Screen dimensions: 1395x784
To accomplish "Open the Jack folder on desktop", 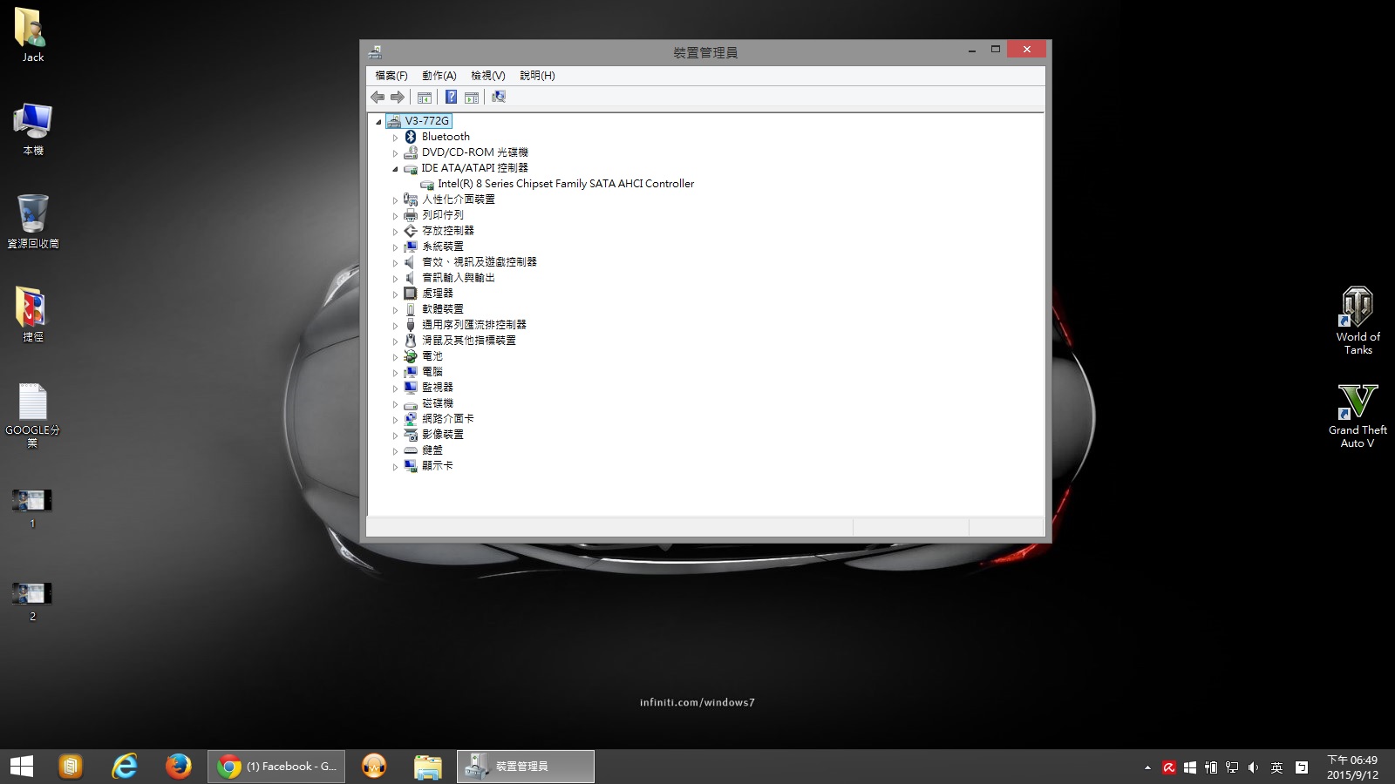I will click(x=32, y=36).
